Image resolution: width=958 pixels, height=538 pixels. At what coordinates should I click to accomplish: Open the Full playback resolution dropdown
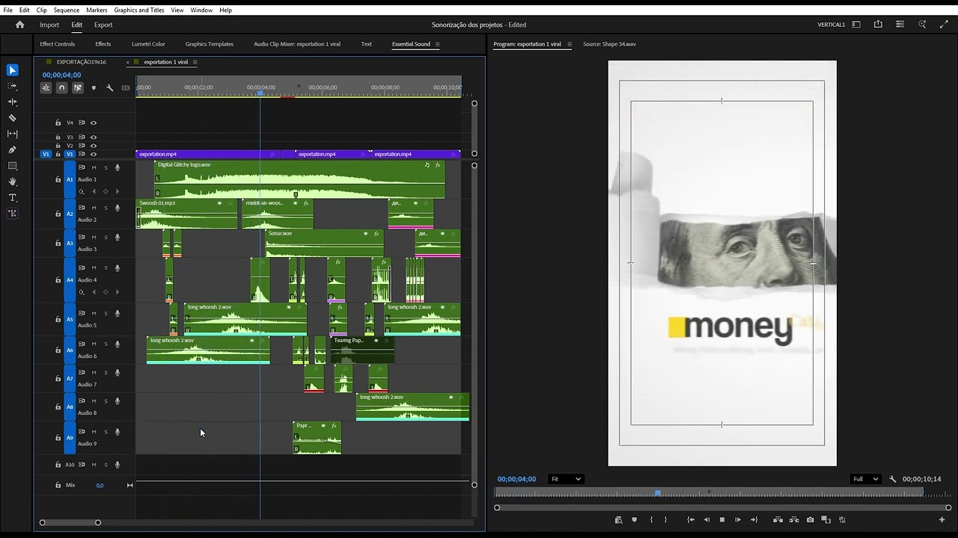click(866, 479)
